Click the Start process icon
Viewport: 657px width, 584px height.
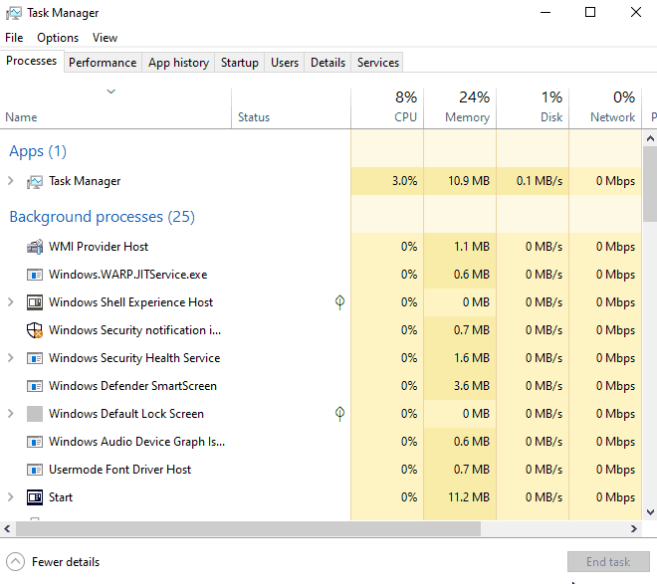(35, 497)
